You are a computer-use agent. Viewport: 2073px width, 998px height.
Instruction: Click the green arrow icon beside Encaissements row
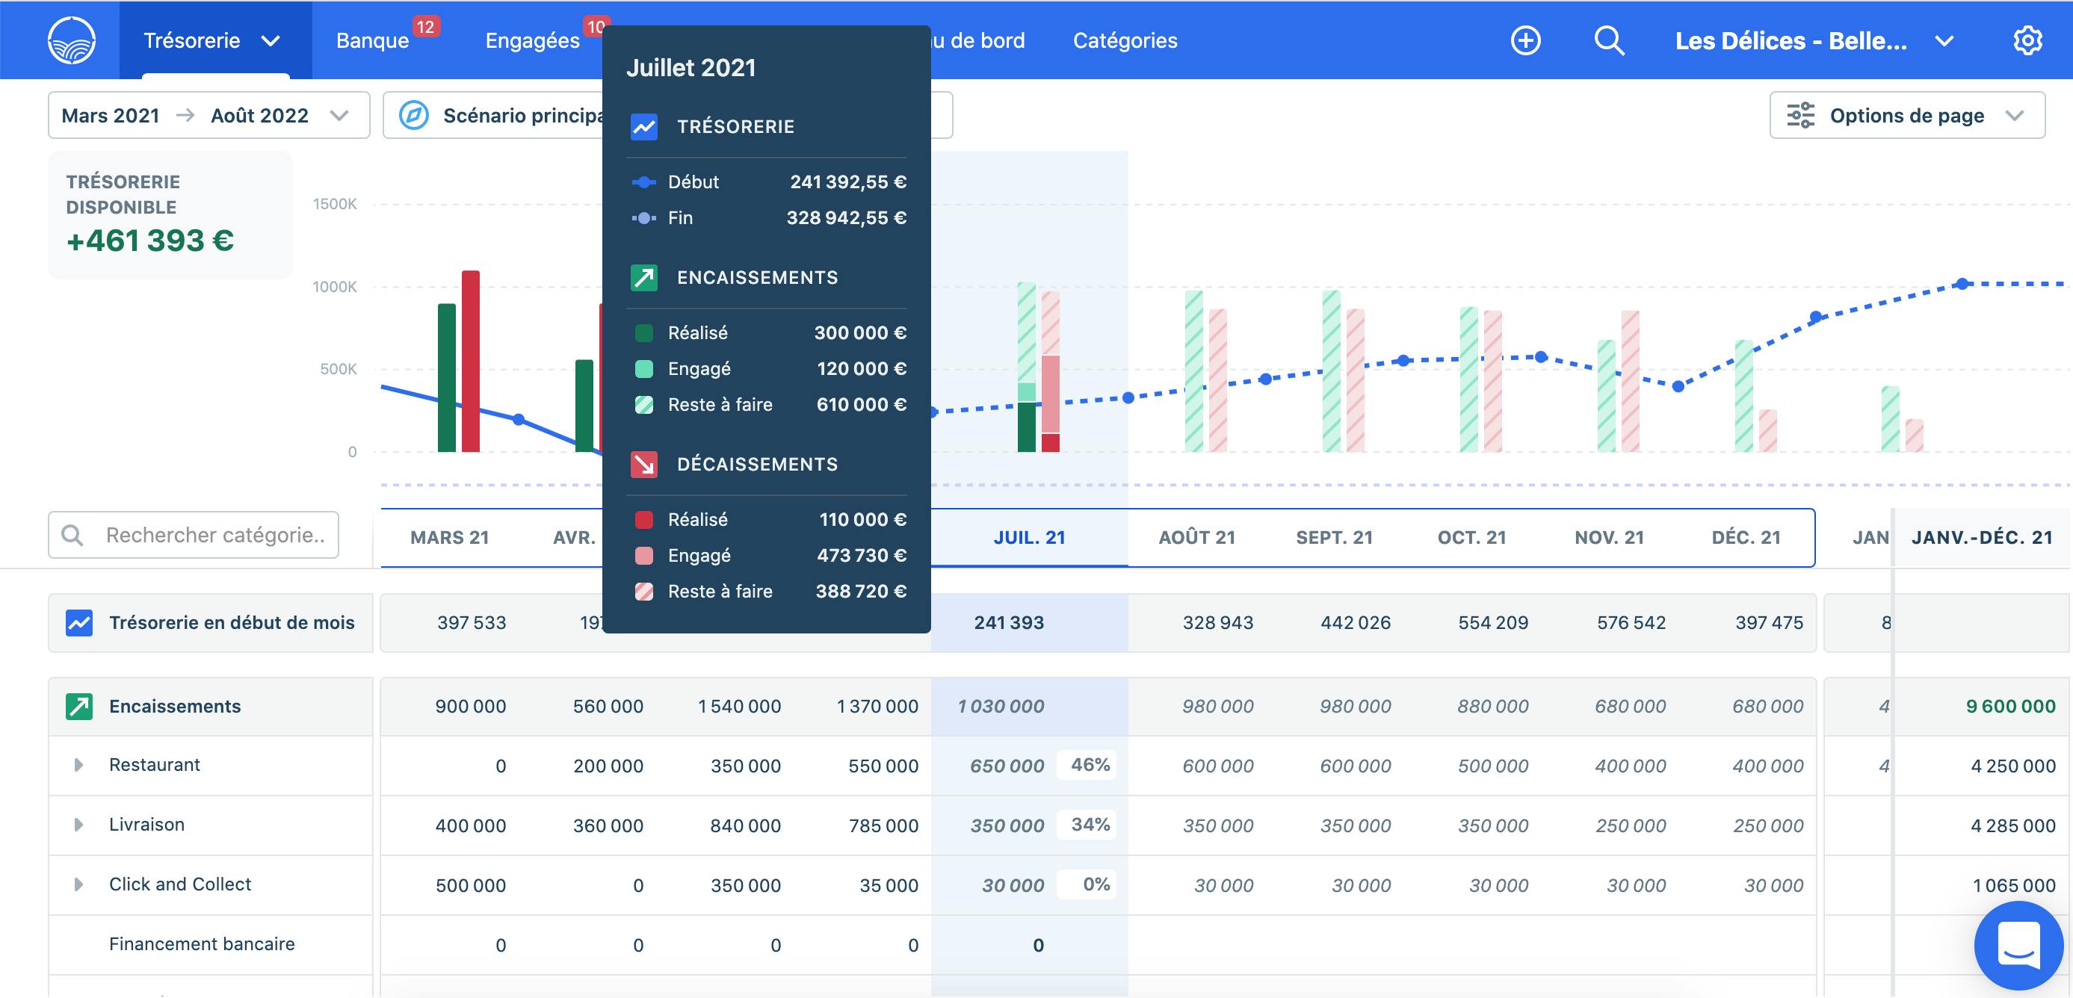click(x=80, y=706)
